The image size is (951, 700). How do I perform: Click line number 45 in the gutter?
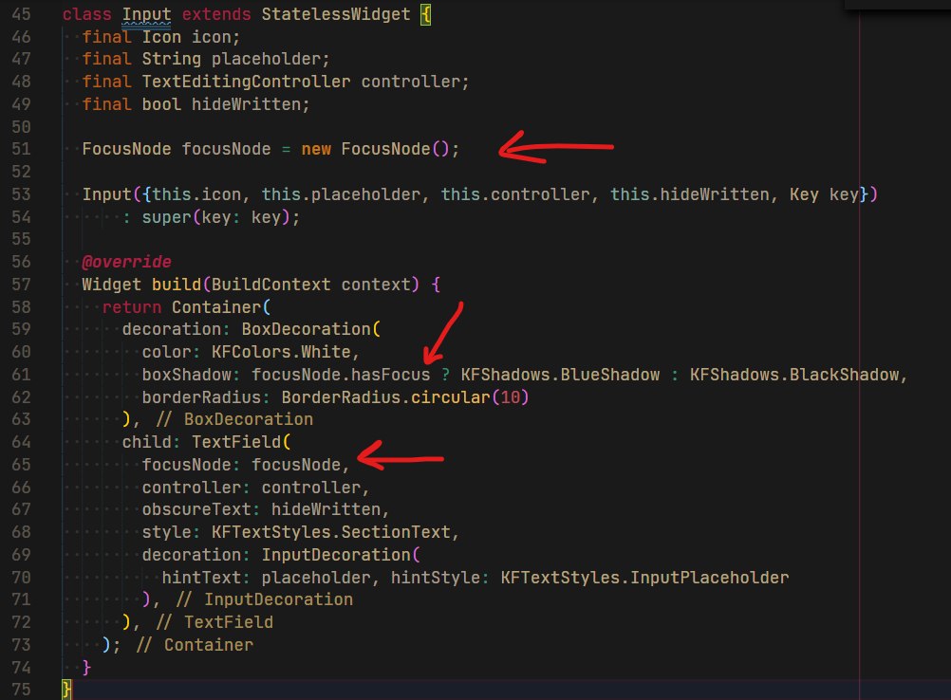point(21,14)
